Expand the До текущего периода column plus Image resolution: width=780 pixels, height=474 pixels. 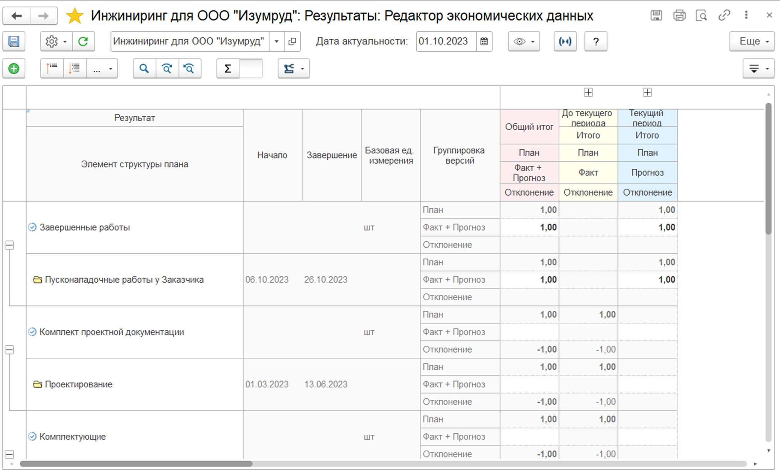pyautogui.click(x=588, y=92)
